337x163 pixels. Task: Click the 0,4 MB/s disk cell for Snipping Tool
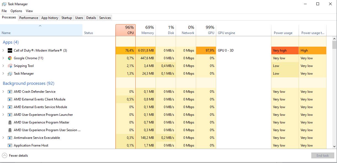pyautogui.click(x=166, y=66)
